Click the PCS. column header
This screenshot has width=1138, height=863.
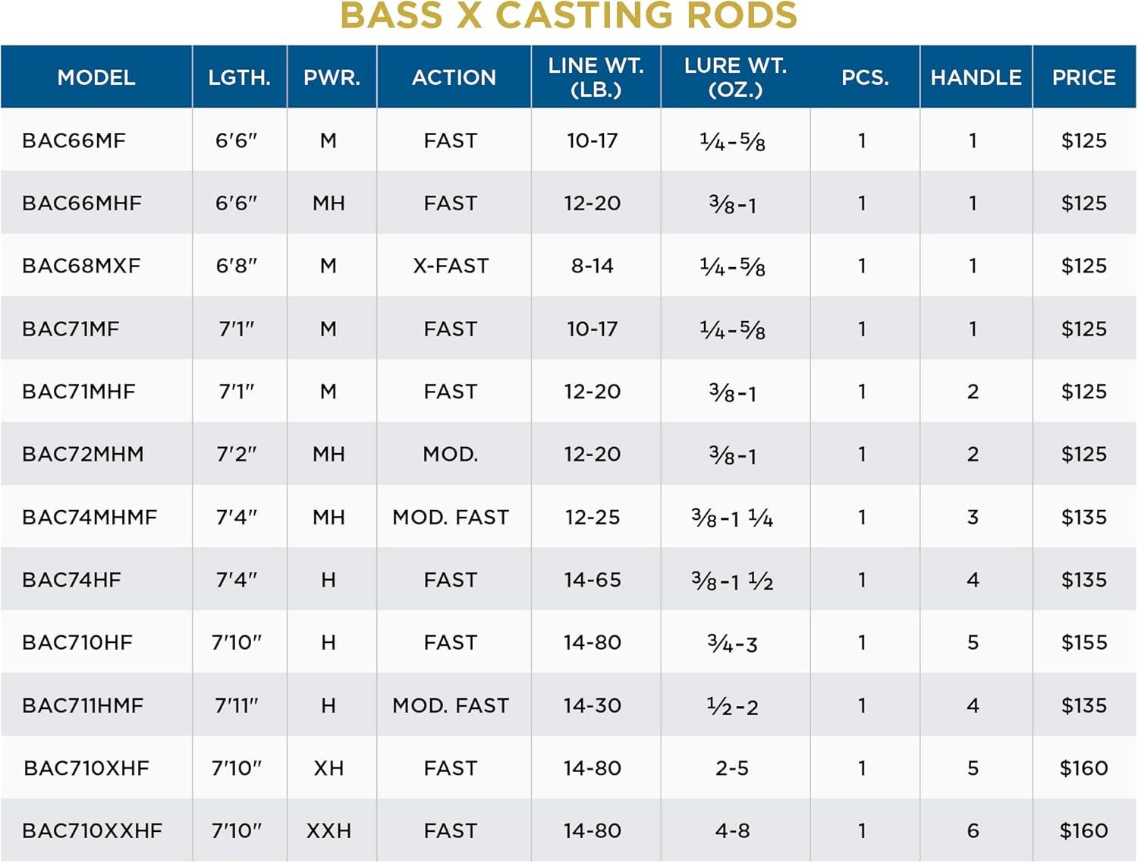865,77
